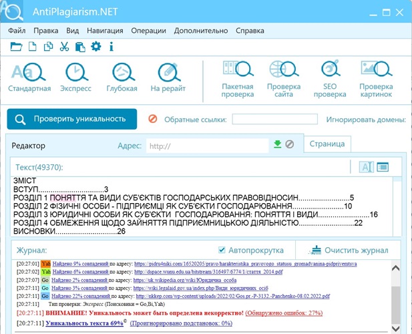
Task: Open Проверка сайта
Action: coord(284,79)
